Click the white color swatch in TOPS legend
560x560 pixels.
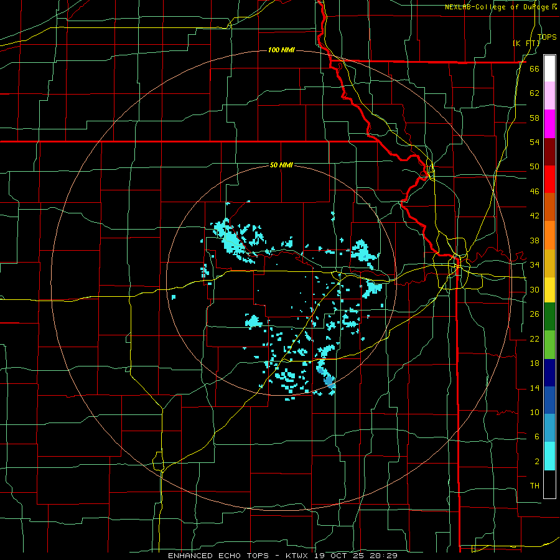click(549, 68)
